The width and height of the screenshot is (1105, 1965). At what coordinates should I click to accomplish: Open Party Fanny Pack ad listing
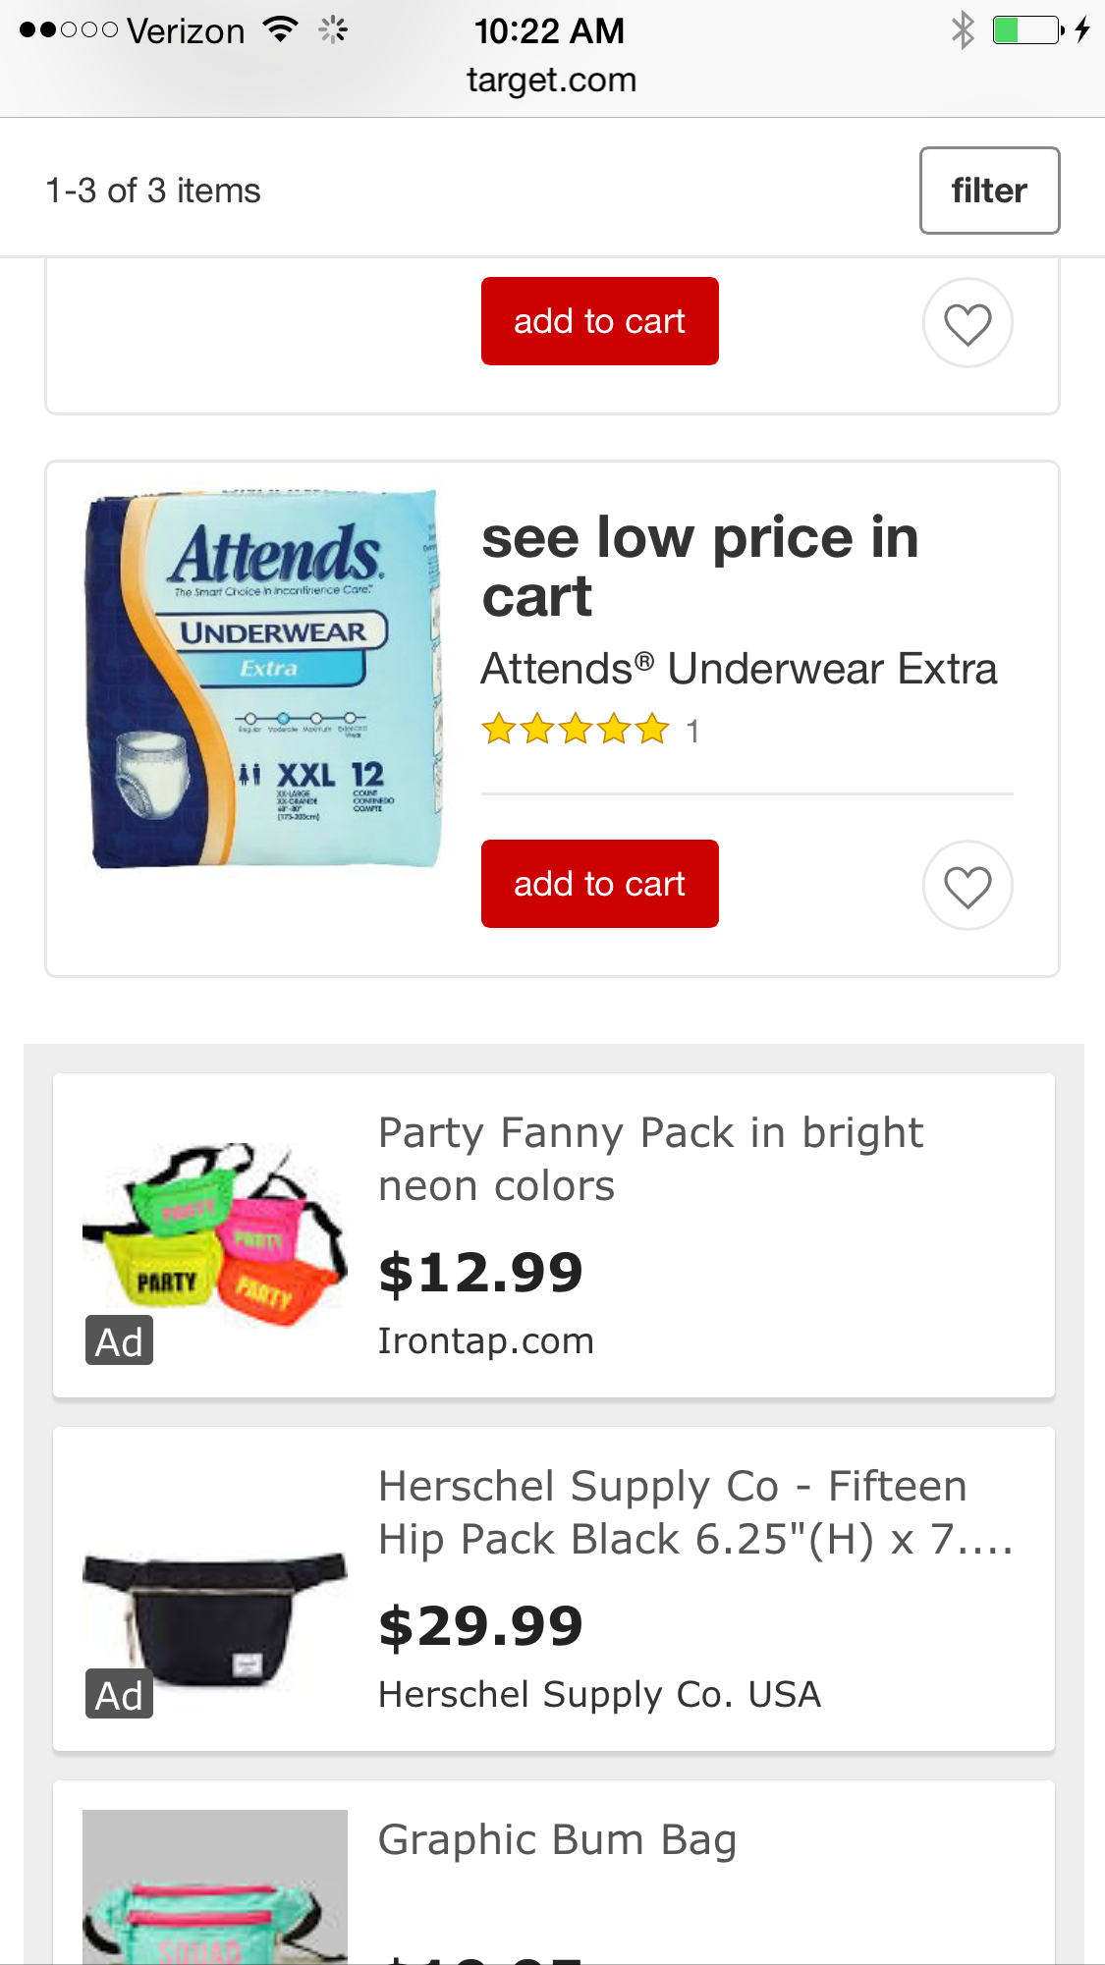[650, 1160]
